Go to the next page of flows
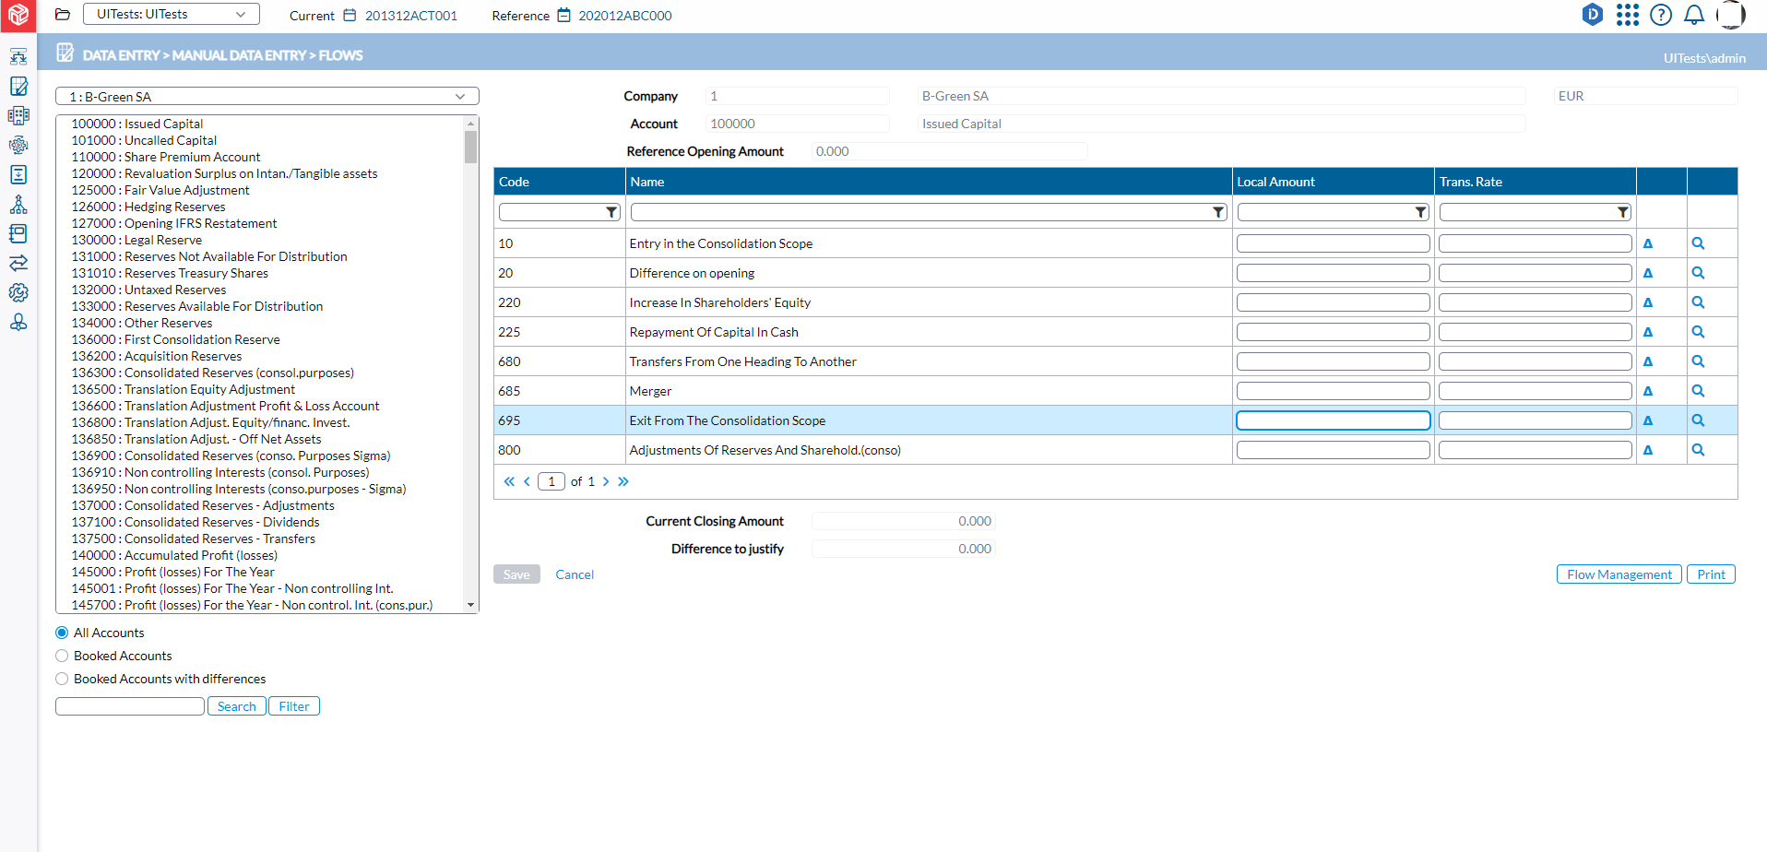The image size is (1767, 852). pos(606,481)
